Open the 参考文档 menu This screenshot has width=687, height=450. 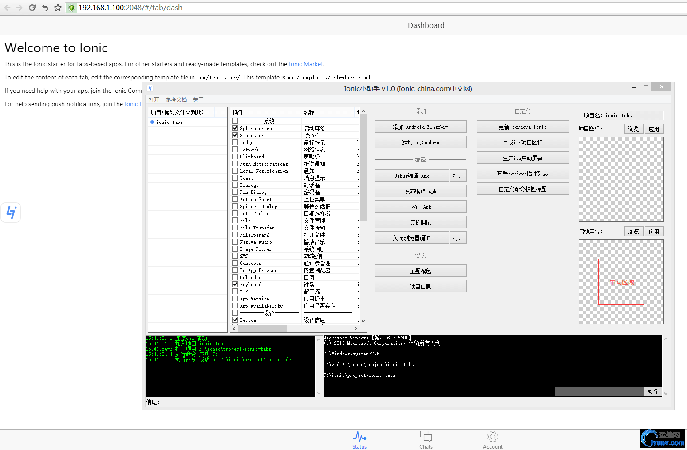coord(176,99)
